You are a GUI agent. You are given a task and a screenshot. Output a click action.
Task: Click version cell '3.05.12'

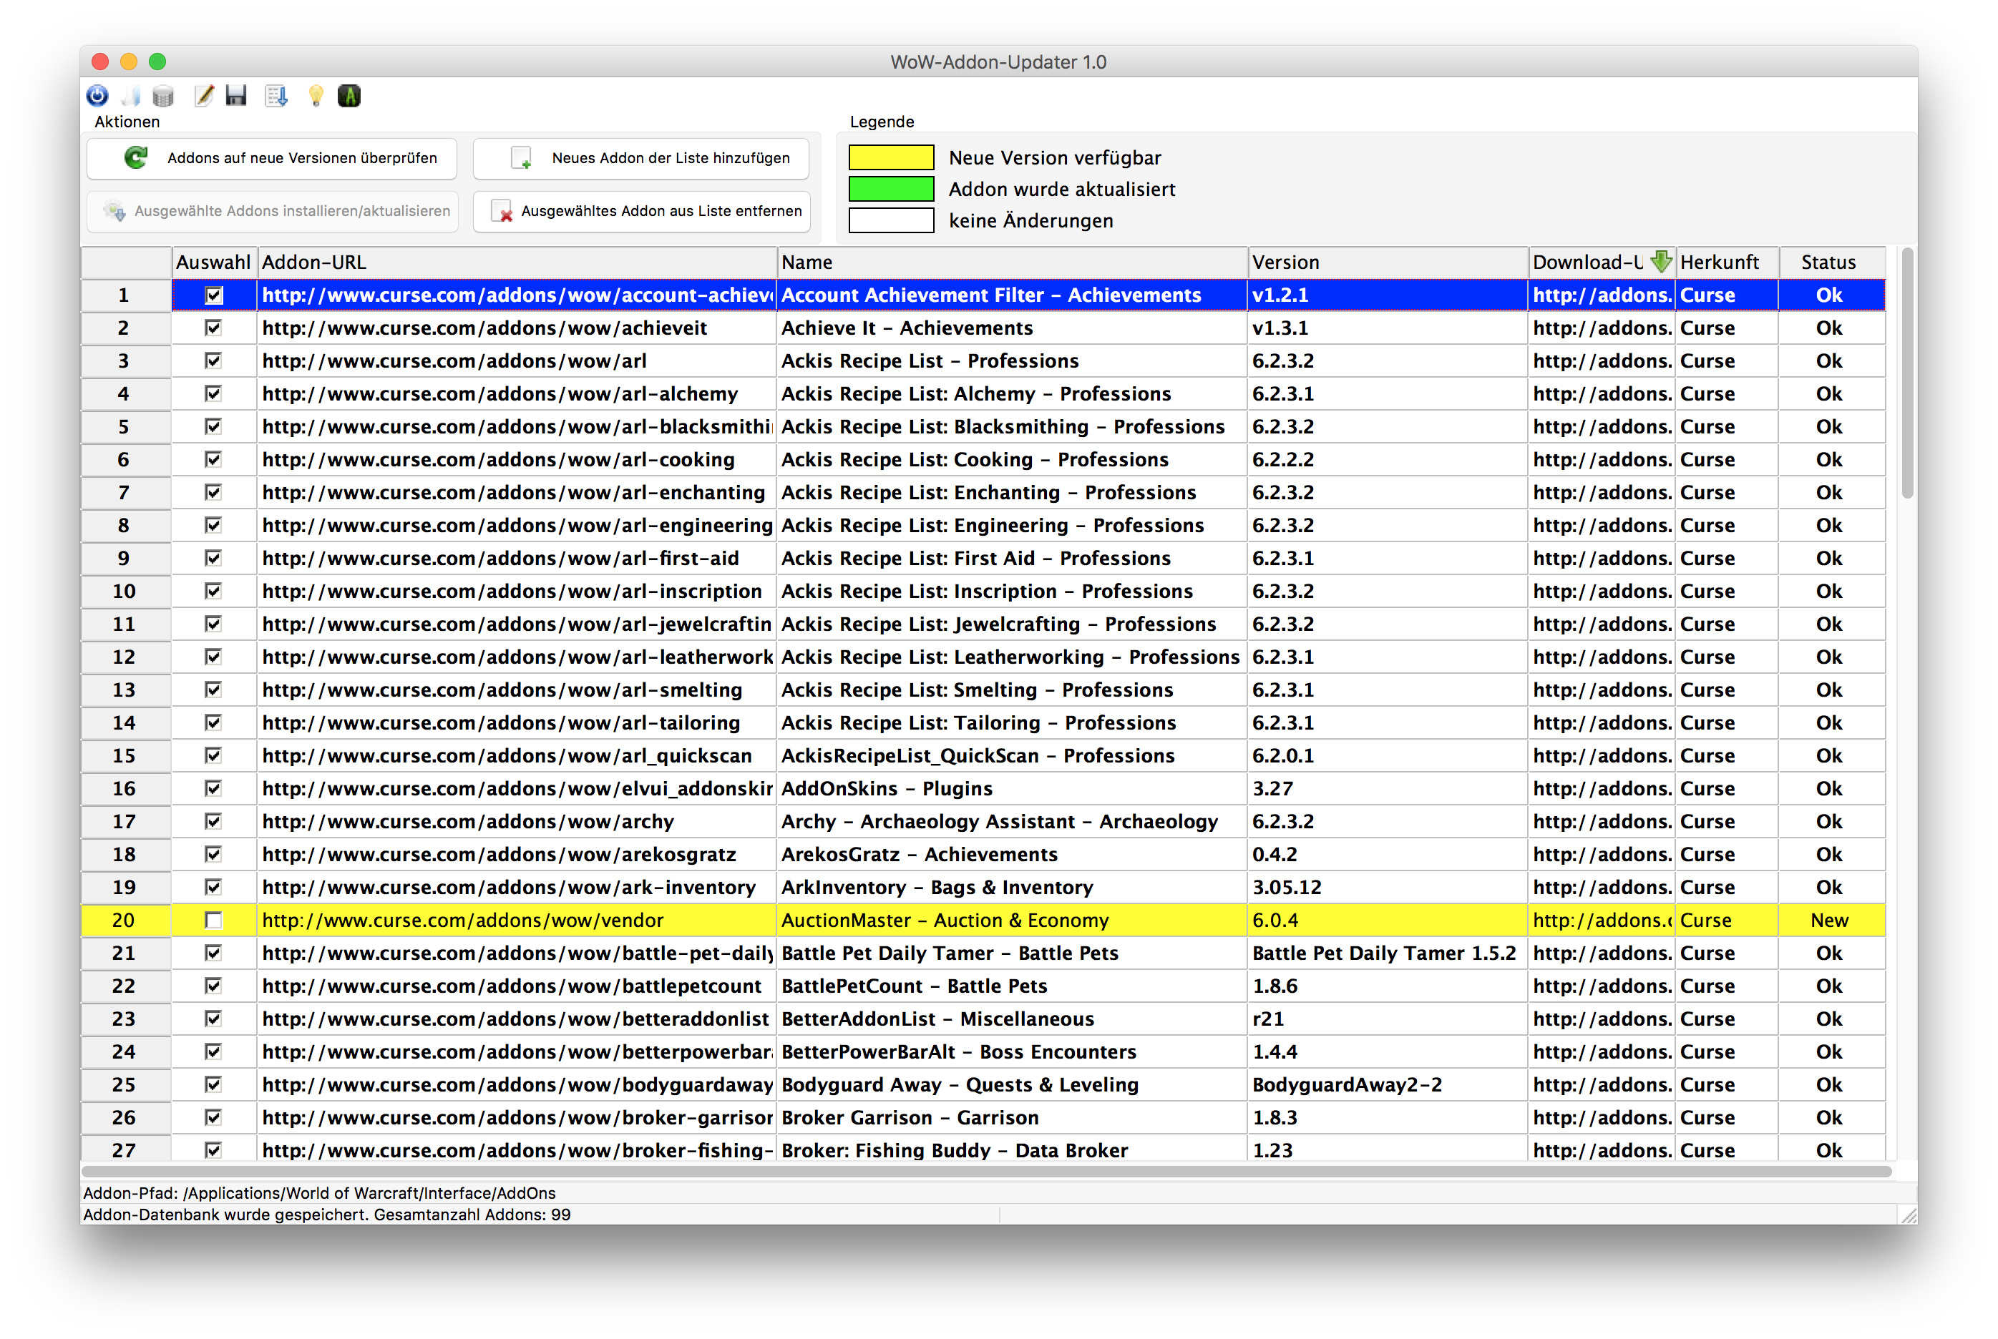[1388, 887]
